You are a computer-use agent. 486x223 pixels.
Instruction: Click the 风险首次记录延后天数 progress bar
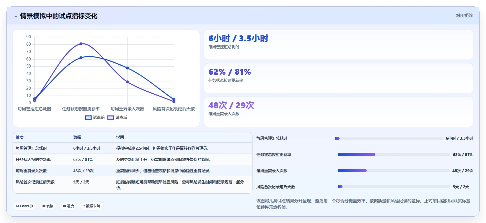pos(393,187)
